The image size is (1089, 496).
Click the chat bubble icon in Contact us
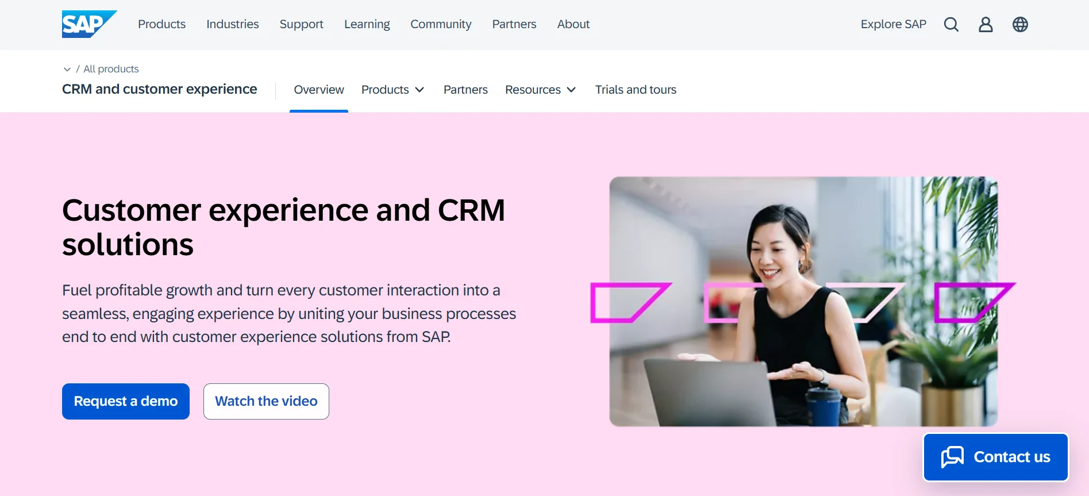tap(952, 457)
